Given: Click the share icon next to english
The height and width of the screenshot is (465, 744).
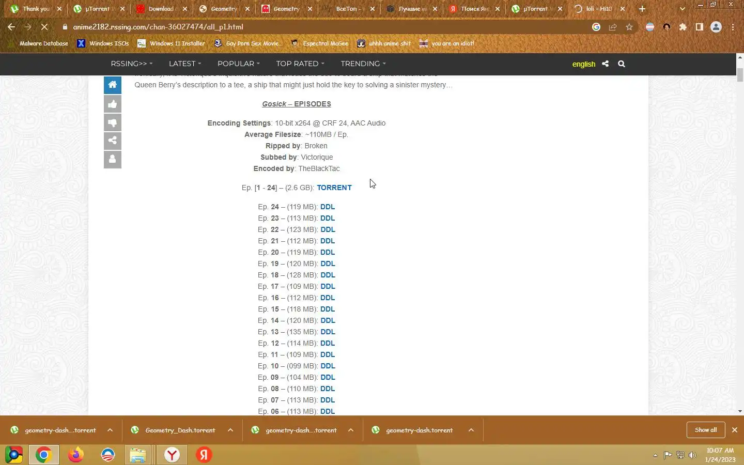Looking at the screenshot, I should 605,64.
